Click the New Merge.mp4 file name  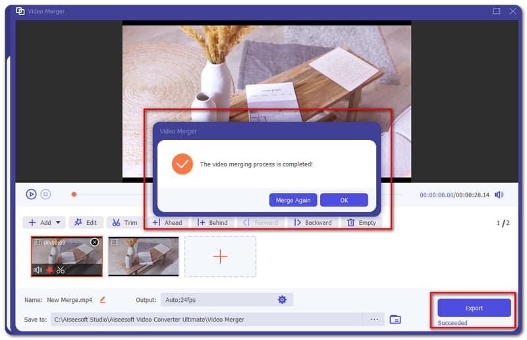69,300
